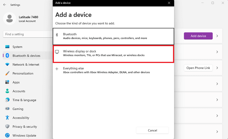
Task: Click the Personalization paintbrush icon
Action: pyautogui.click(x=7, y=73)
